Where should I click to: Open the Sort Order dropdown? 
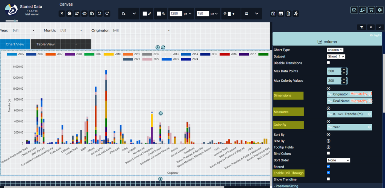338,160
